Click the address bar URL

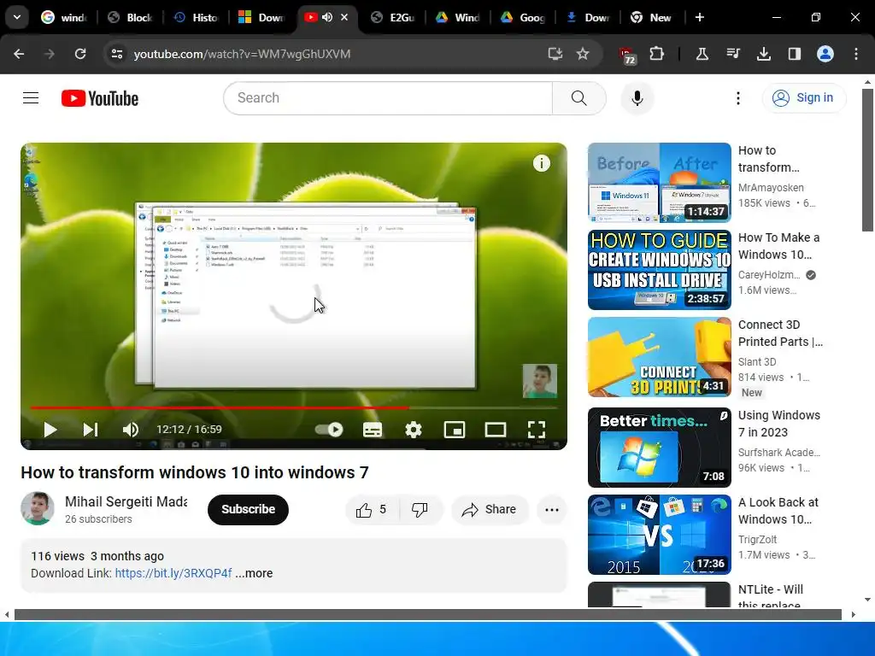point(242,54)
